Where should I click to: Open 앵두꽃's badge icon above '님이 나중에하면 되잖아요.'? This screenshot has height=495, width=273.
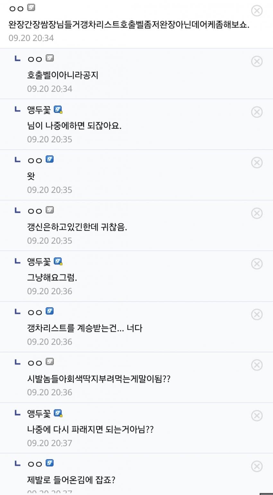[x=58, y=110]
